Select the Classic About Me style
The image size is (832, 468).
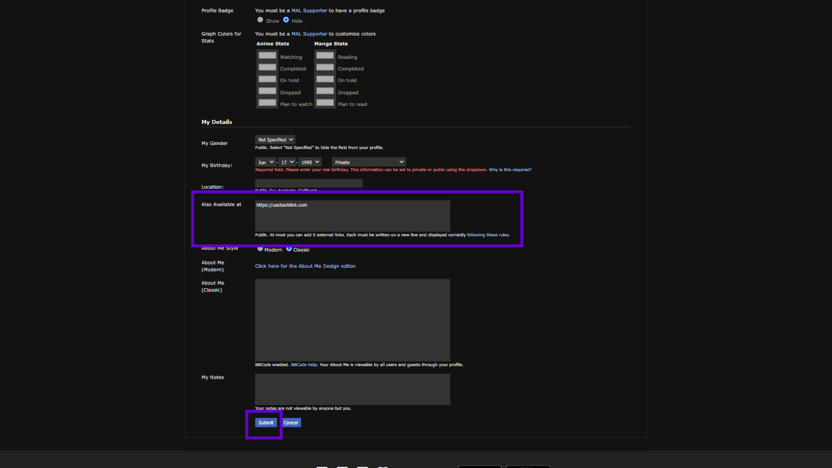click(x=288, y=249)
